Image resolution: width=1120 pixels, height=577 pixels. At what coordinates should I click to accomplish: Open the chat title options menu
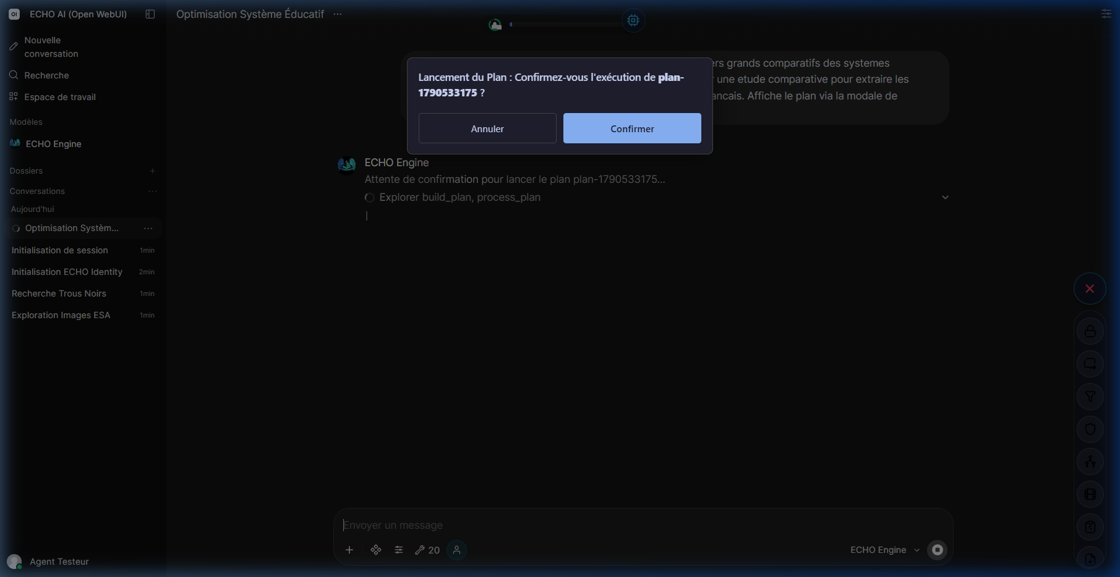[337, 14]
